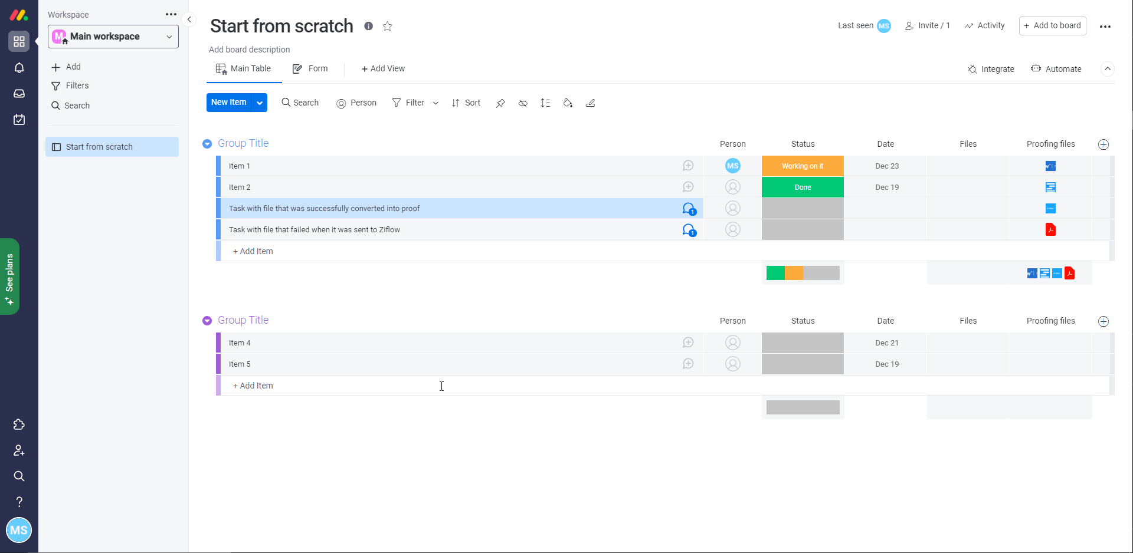Viewport: 1133px width, 553px height.
Task: Click Add in workspace sidebar
Action: point(66,67)
